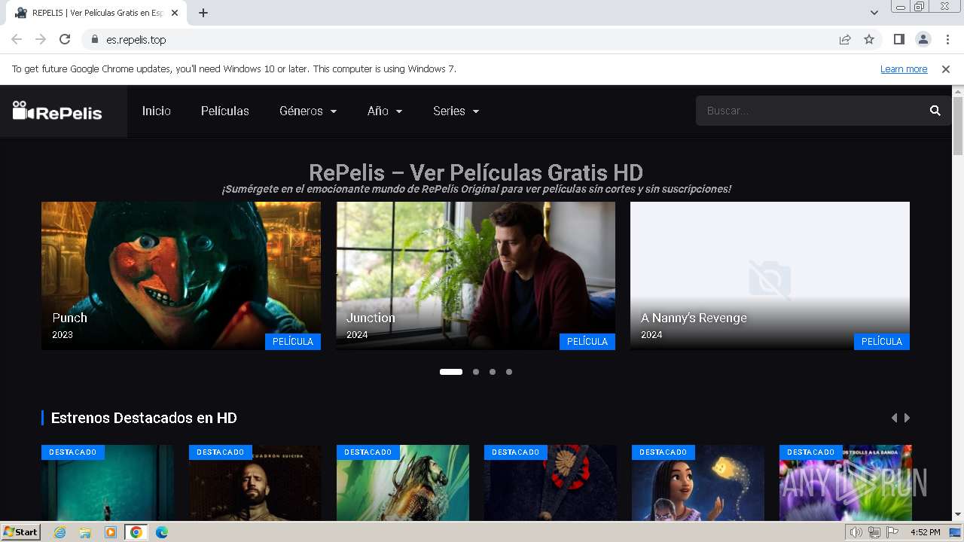This screenshot has width=964, height=542.
Task: Expand the Géneros dropdown
Action: tap(308, 111)
